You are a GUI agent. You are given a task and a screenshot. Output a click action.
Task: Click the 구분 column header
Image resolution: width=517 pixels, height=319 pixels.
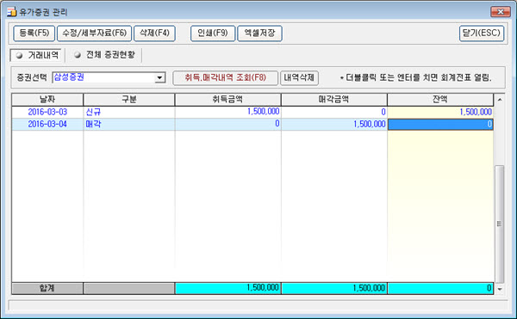click(x=129, y=100)
